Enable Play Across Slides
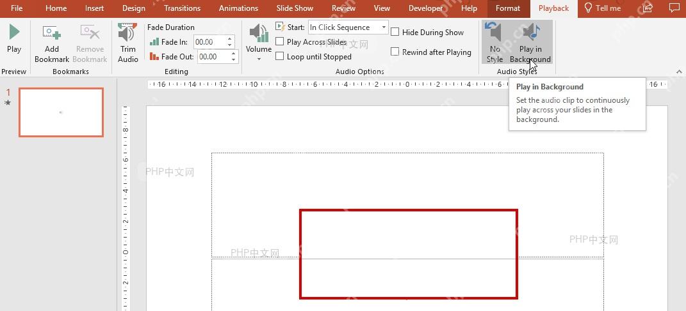This screenshot has height=311, width=686. pos(279,42)
